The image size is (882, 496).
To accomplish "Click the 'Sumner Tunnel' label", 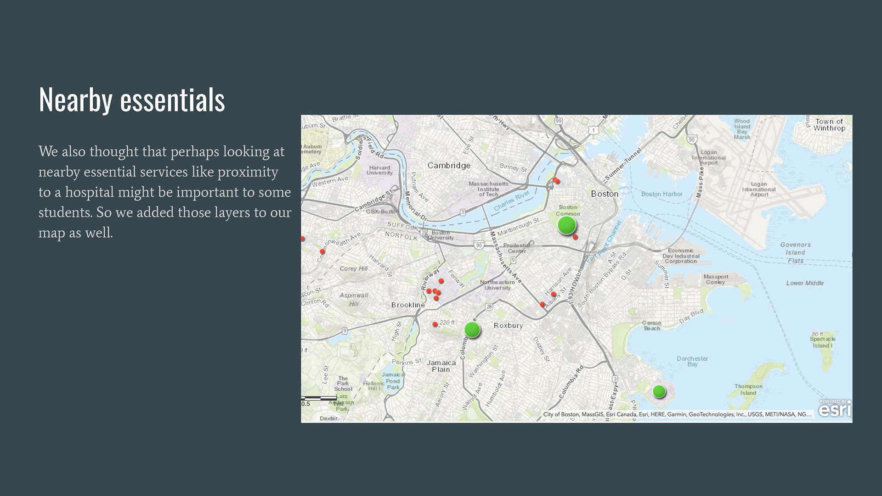I will tap(622, 164).
